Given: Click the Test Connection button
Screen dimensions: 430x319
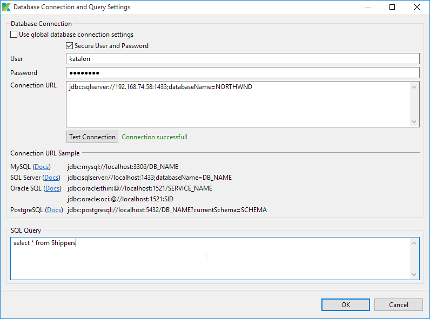Looking at the screenshot, I should tap(92, 137).
